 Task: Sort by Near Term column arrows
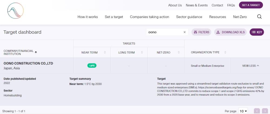point(105,52)
